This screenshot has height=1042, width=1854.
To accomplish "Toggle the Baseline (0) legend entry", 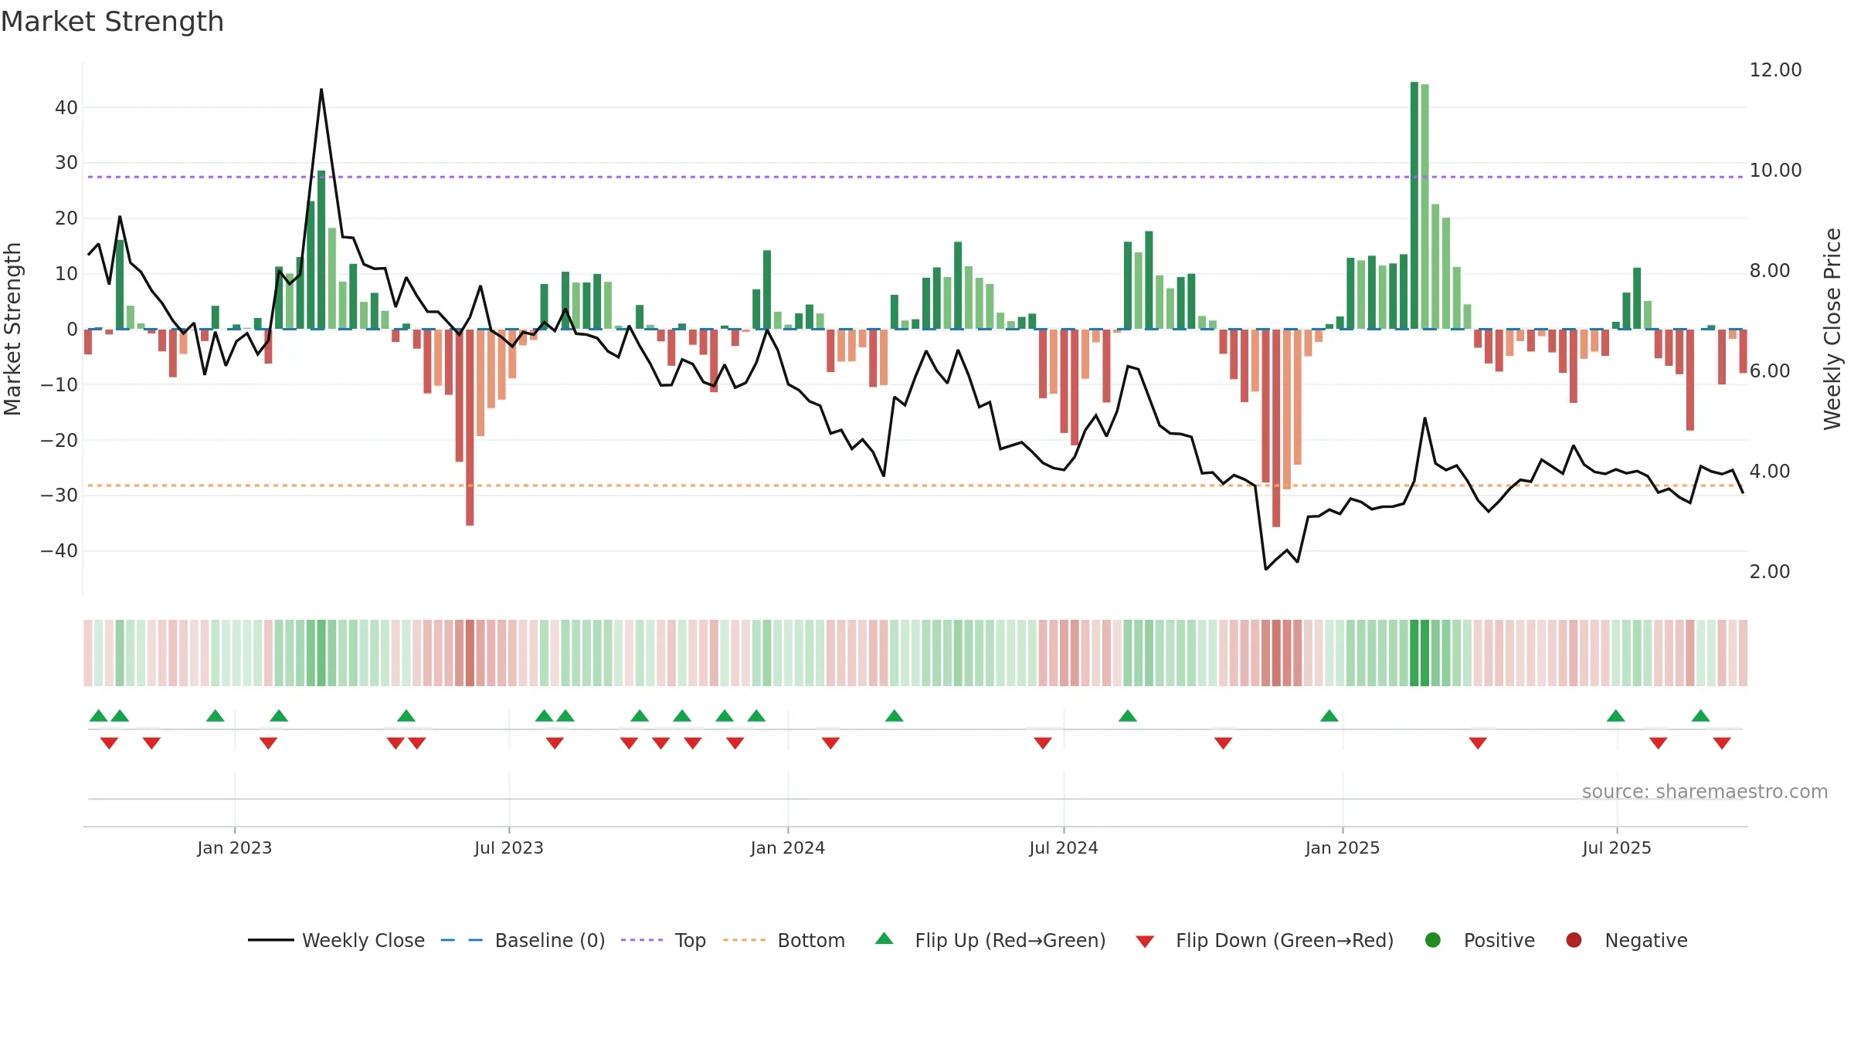I will (522, 940).
